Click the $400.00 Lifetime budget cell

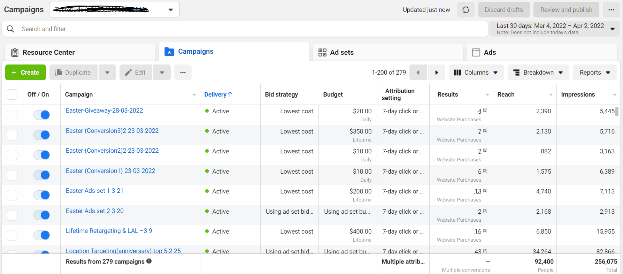click(348, 235)
